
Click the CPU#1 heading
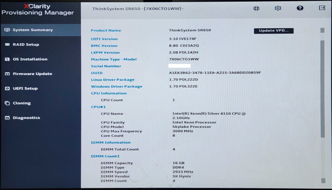coord(98,107)
